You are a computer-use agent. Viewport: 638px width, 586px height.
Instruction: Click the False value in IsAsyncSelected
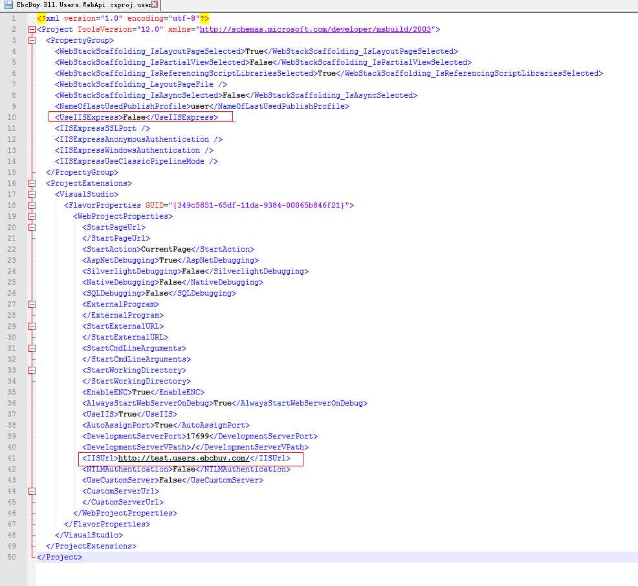pyautogui.click(x=234, y=95)
